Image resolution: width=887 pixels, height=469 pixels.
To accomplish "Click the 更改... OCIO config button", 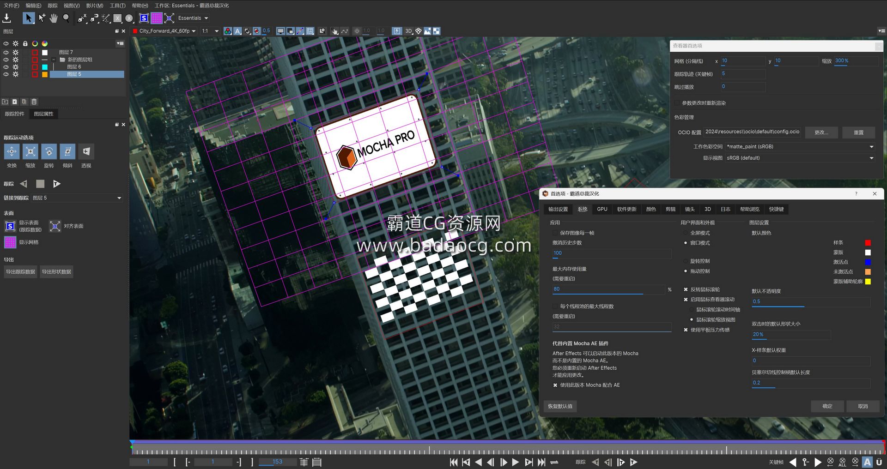I will 821,132.
